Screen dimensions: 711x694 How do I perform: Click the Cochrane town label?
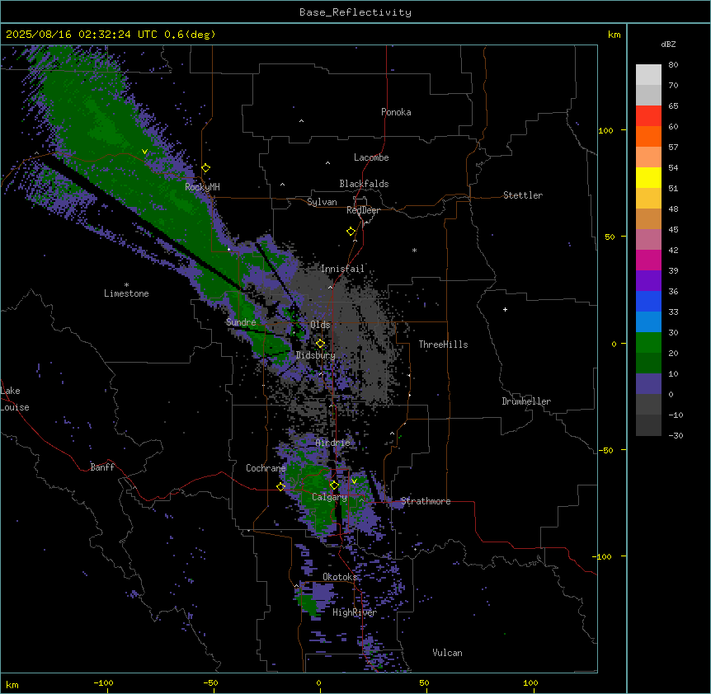tap(266, 468)
